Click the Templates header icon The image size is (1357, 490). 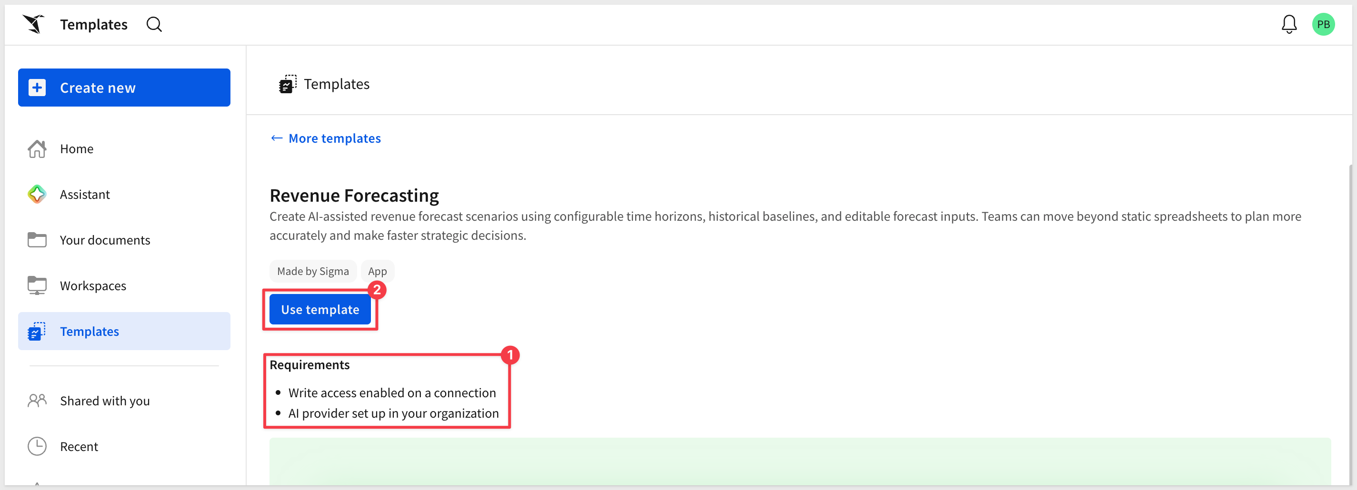(x=288, y=84)
